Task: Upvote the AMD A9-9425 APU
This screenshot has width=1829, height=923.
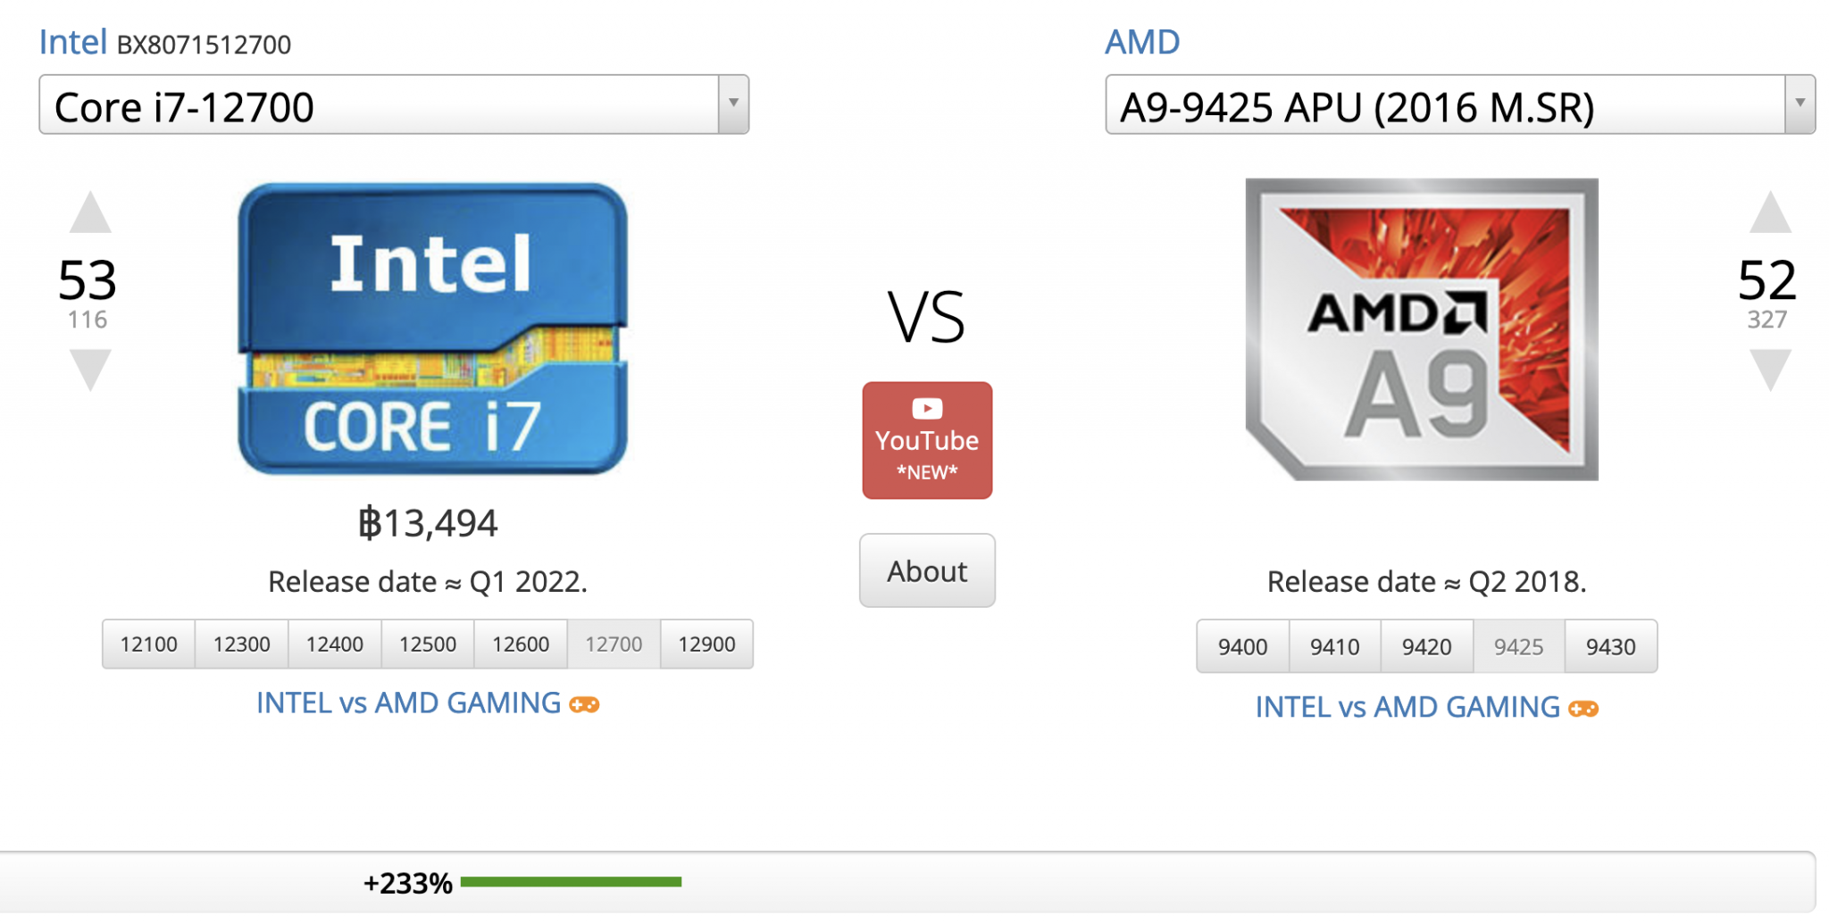Action: pyautogui.click(x=1769, y=212)
